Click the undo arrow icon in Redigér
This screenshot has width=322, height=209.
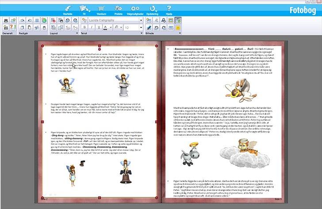pyautogui.click(x=23, y=20)
